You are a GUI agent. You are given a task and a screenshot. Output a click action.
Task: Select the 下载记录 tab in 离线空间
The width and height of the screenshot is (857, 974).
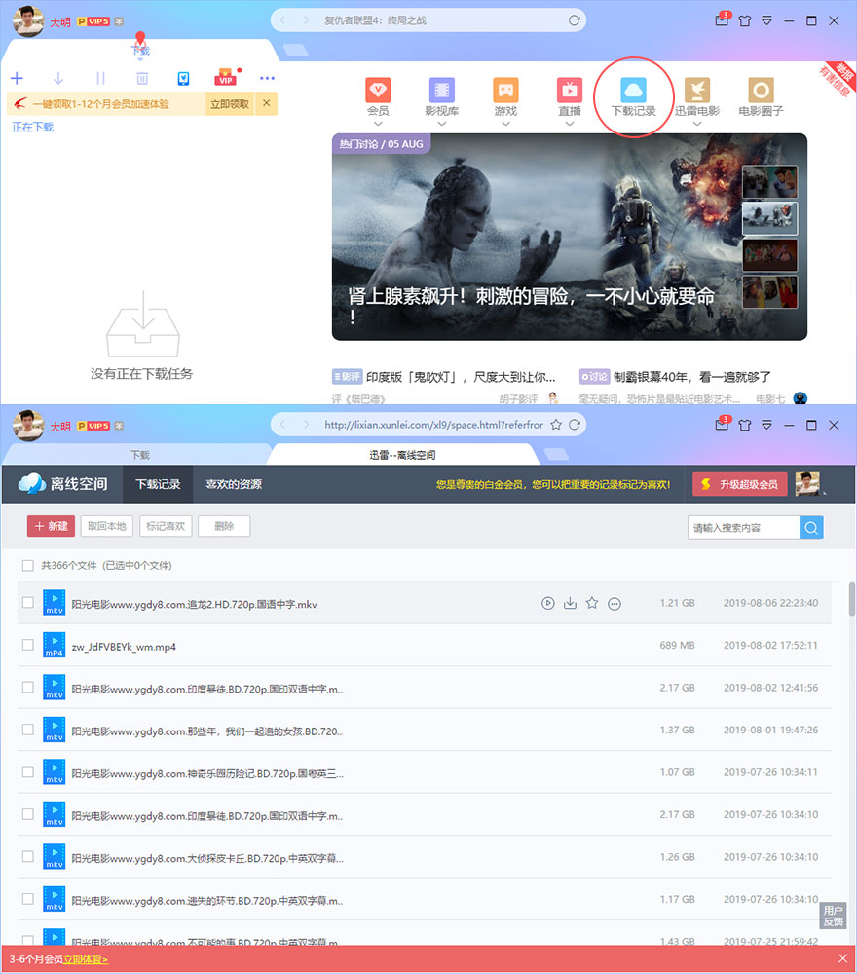pyautogui.click(x=158, y=484)
